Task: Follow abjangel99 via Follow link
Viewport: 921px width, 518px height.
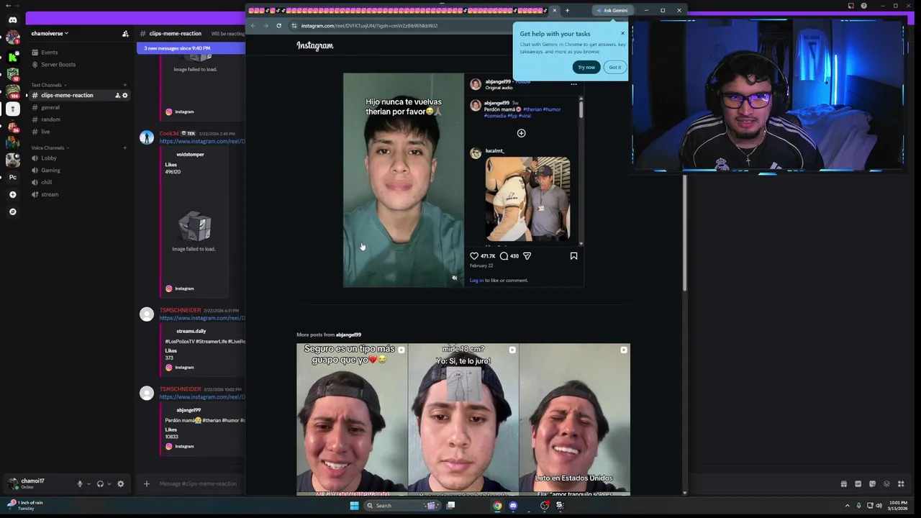Action: click(x=523, y=81)
